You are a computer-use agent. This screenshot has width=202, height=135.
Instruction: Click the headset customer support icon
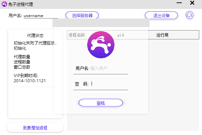pos(189,15)
